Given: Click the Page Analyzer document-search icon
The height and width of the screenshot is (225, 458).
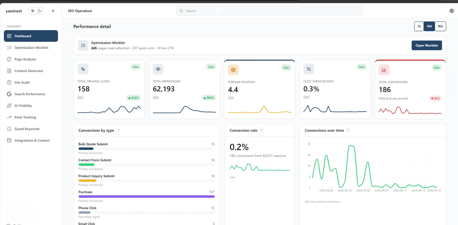Looking at the screenshot, I should [9, 59].
